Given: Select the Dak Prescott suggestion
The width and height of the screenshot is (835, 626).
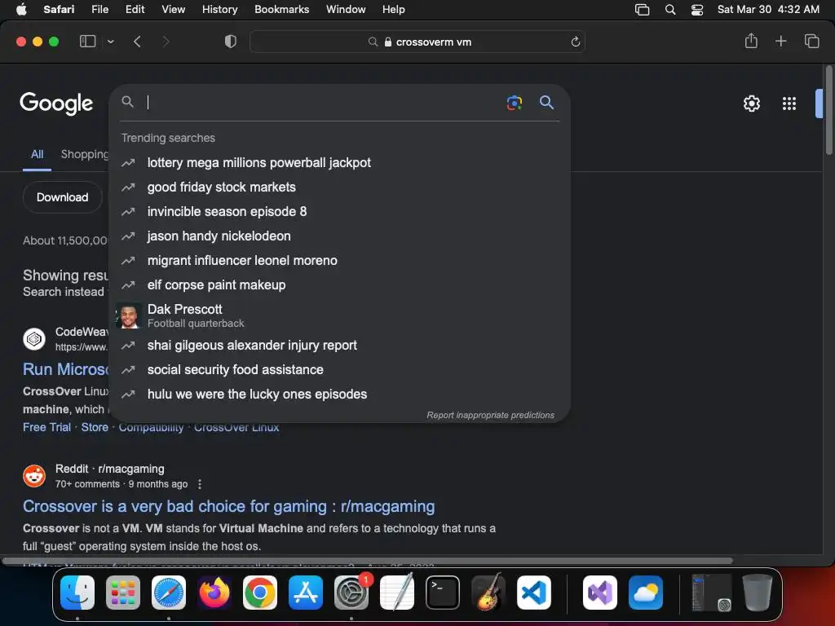Looking at the screenshot, I should (339, 315).
